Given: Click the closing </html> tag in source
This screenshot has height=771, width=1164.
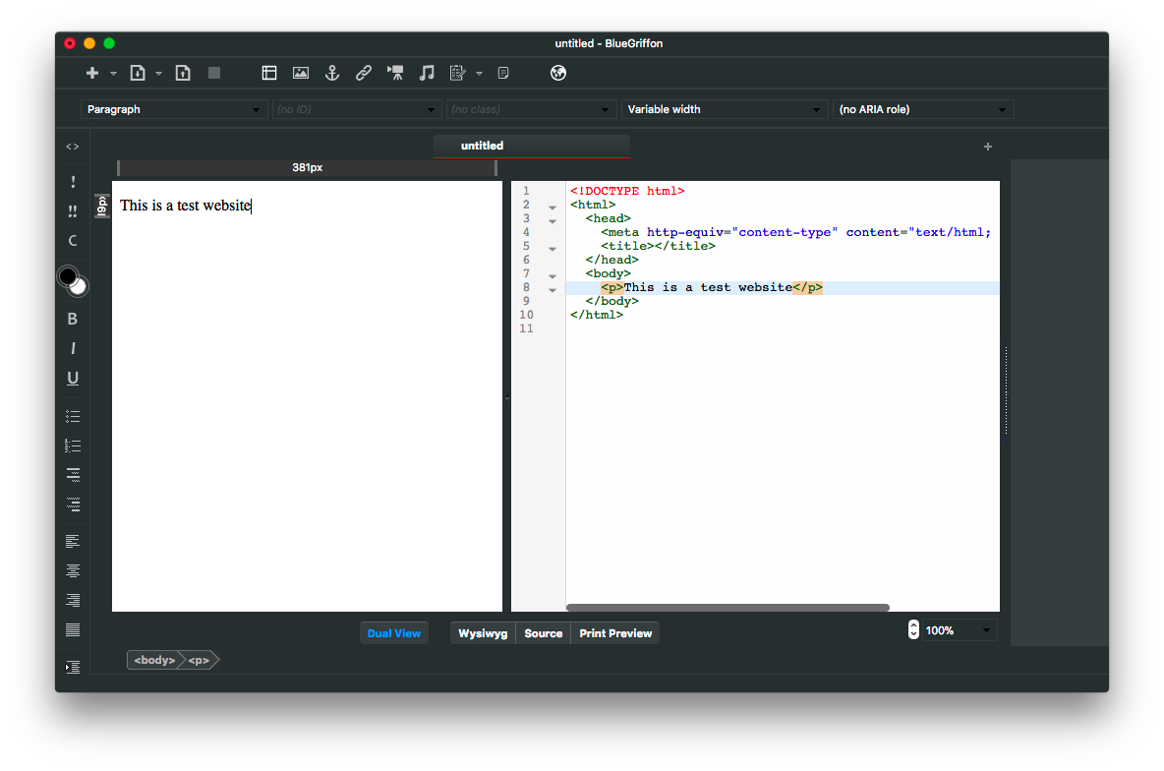Looking at the screenshot, I should tap(597, 315).
